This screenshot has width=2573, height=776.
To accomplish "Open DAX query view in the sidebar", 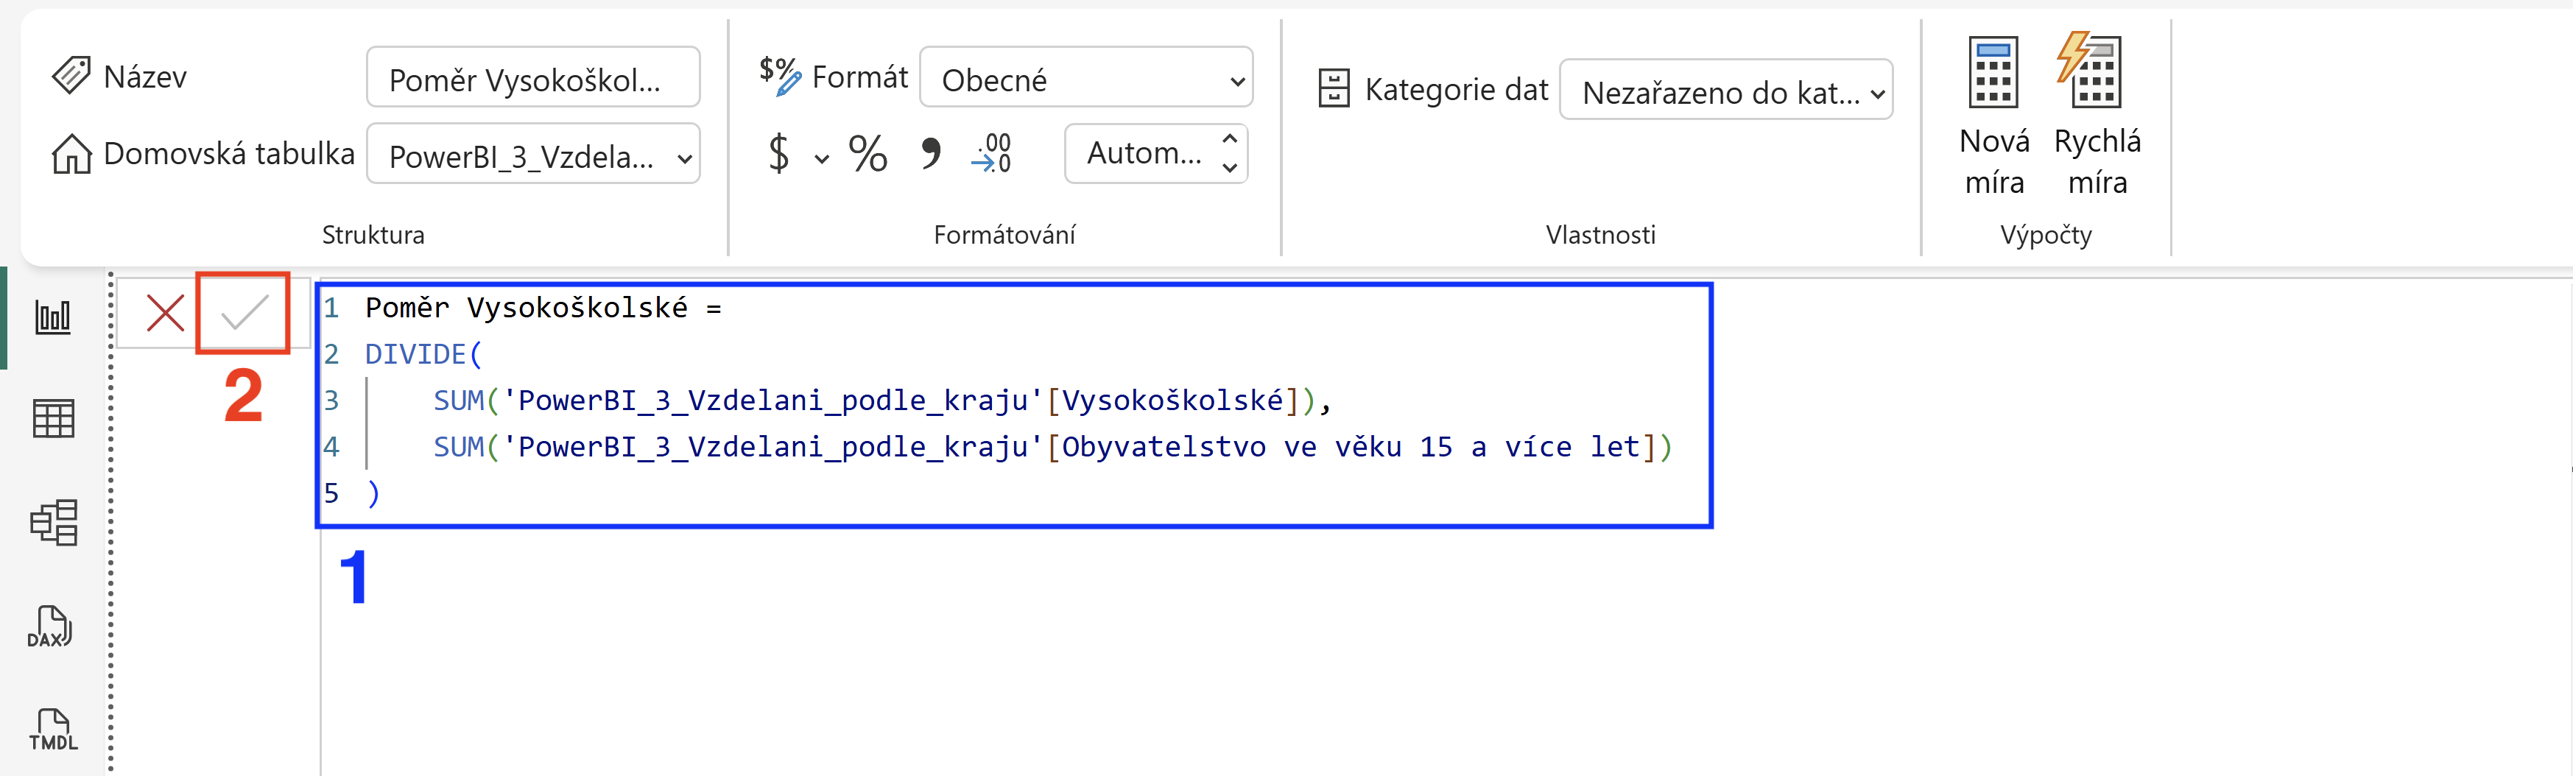I will [x=50, y=627].
